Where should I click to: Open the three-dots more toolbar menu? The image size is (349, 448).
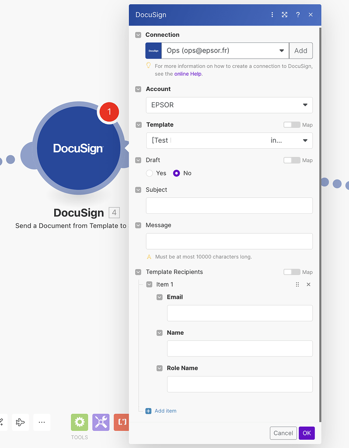[x=42, y=422]
